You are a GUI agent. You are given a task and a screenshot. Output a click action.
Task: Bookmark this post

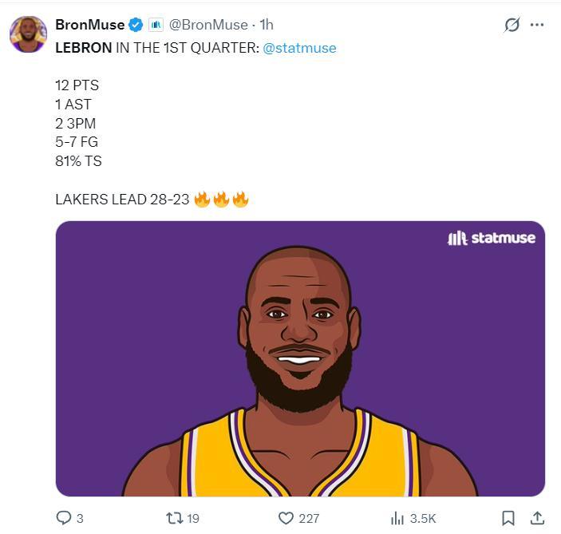point(508,518)
